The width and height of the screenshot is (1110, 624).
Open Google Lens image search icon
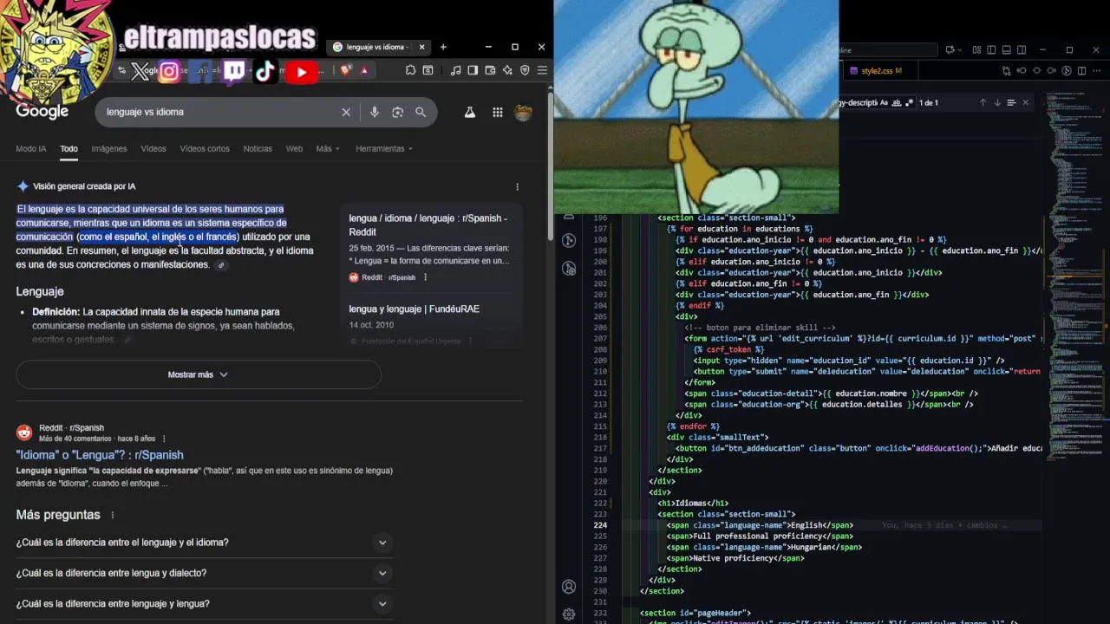tap(397, 112)
